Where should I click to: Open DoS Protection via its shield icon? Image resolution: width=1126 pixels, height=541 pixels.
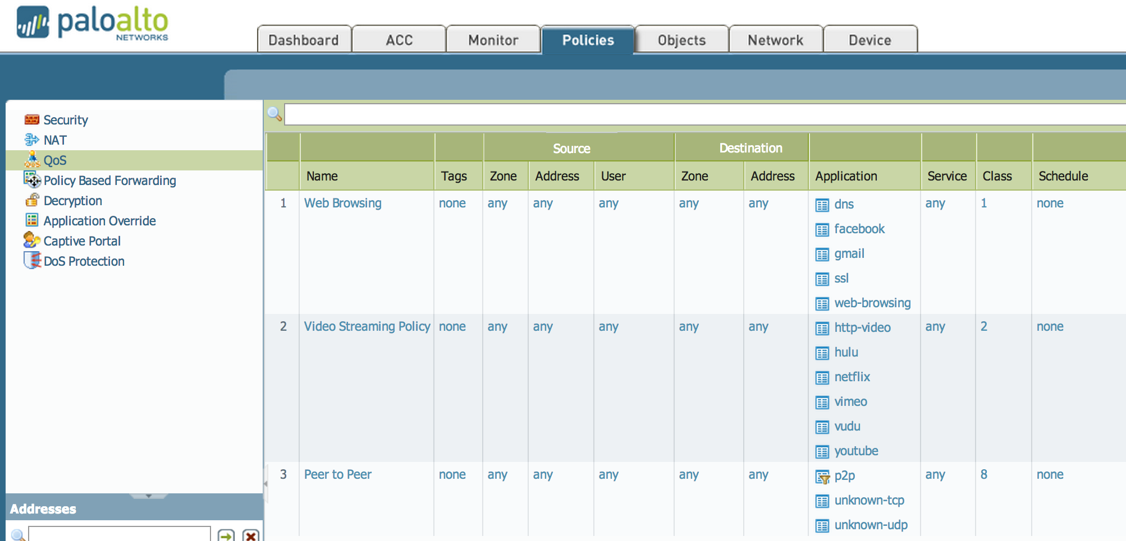pos(32,261)
